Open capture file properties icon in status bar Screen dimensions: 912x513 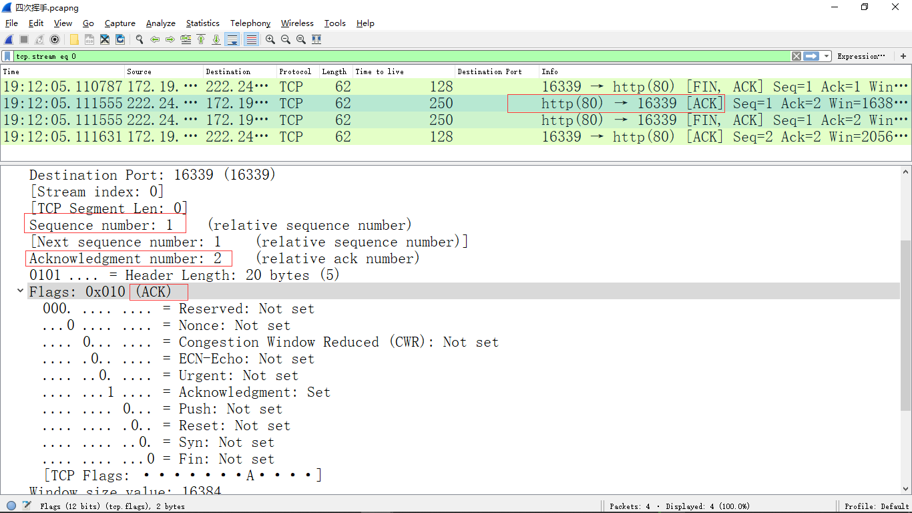[x=27, y=506]
